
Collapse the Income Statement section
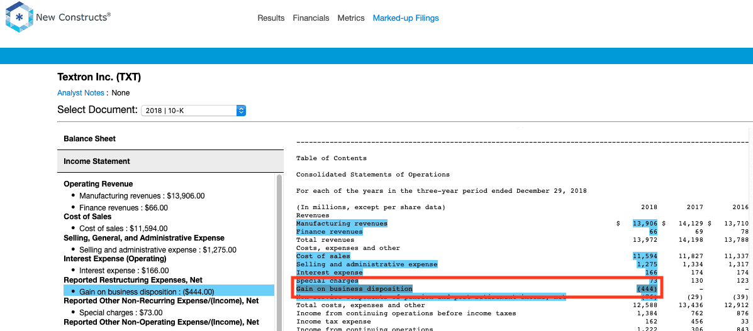170,161
